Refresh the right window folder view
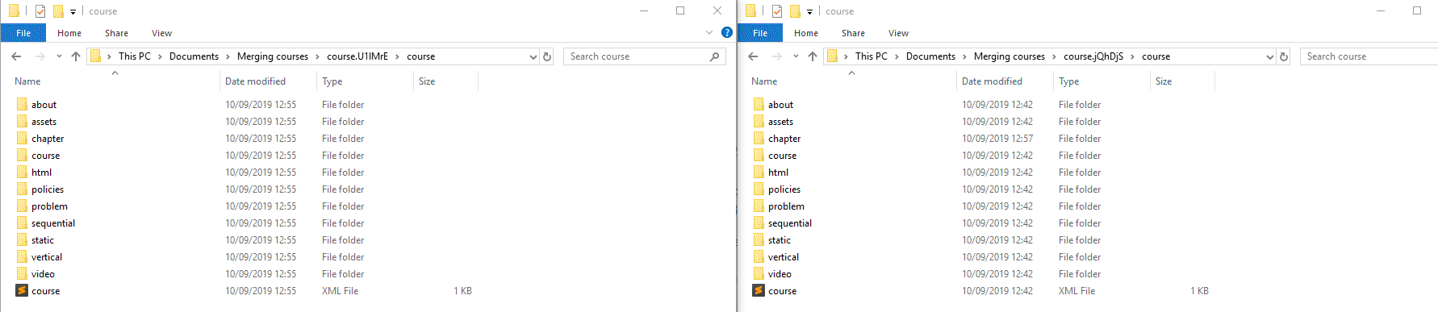Viewport: 1438px width, 312px height. pos(1284,56)
